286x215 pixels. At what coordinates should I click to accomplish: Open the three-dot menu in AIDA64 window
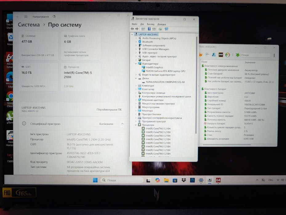(274, 55)
